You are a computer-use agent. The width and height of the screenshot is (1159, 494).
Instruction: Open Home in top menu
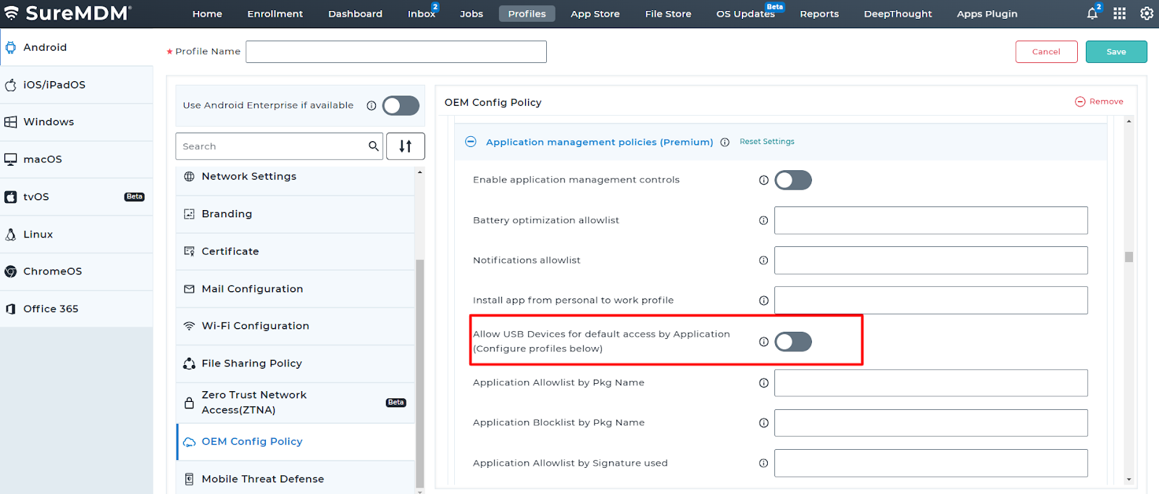(207, 14)
